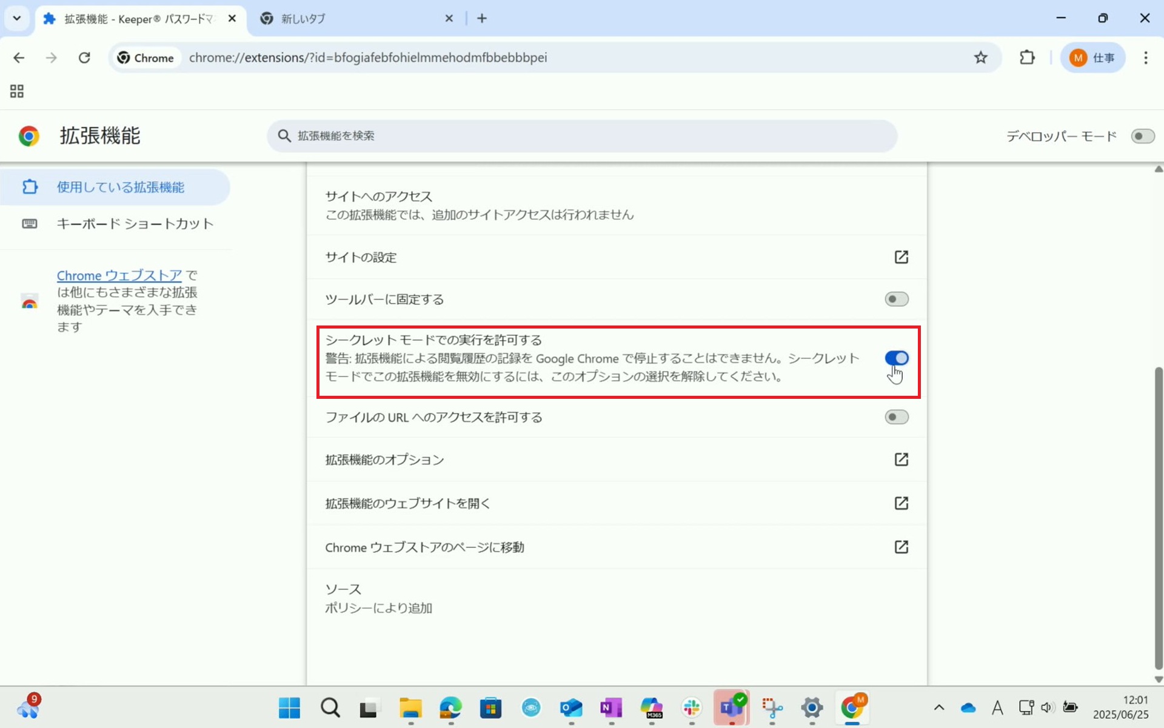Open Chrome three-dot menu
The width and height of the screenshot is (1164, 728).
click(x=1145, y=58)
